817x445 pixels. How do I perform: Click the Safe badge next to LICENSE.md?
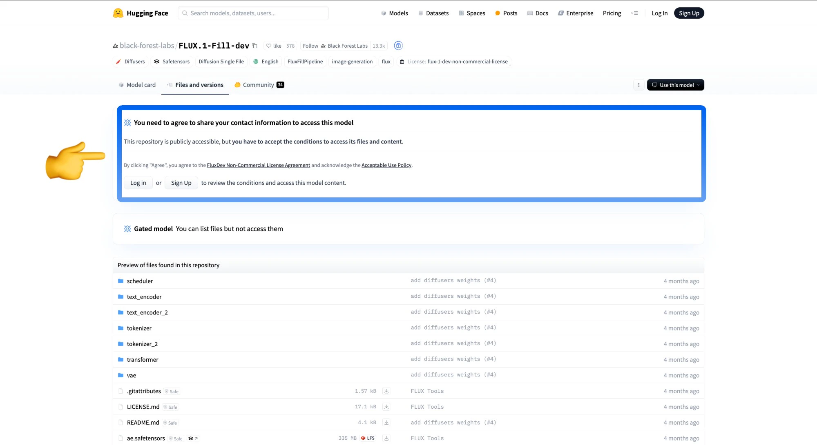[x=170, y=407]
